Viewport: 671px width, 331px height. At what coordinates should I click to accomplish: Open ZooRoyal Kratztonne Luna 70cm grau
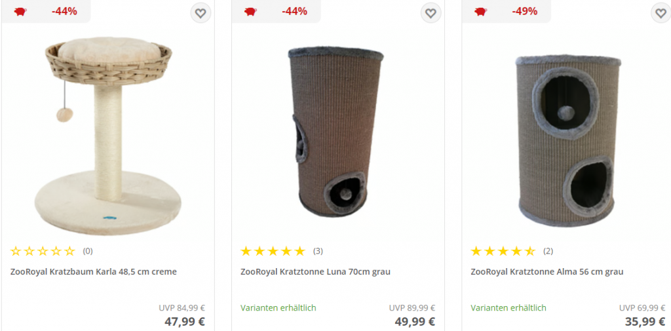point(315,271)
